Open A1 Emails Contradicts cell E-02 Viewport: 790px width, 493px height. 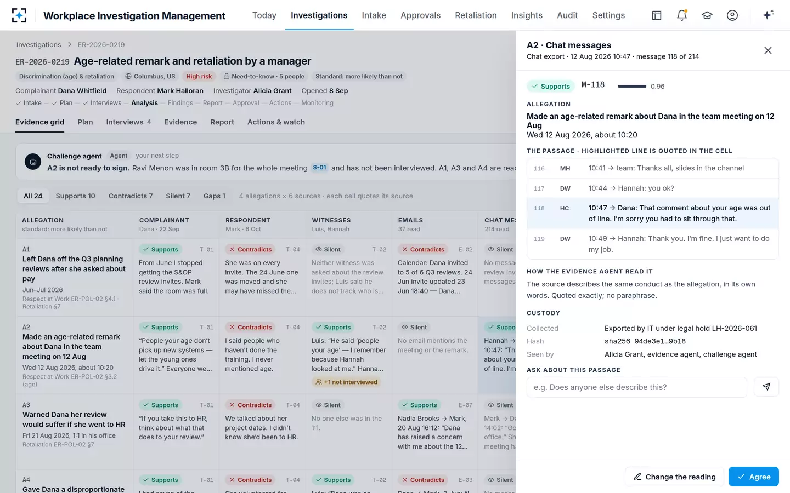tap(435, 277)
